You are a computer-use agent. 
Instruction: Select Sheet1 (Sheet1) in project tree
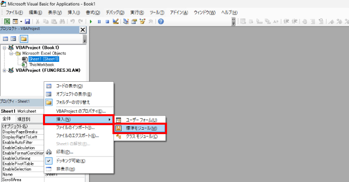(x=43, y=59)
